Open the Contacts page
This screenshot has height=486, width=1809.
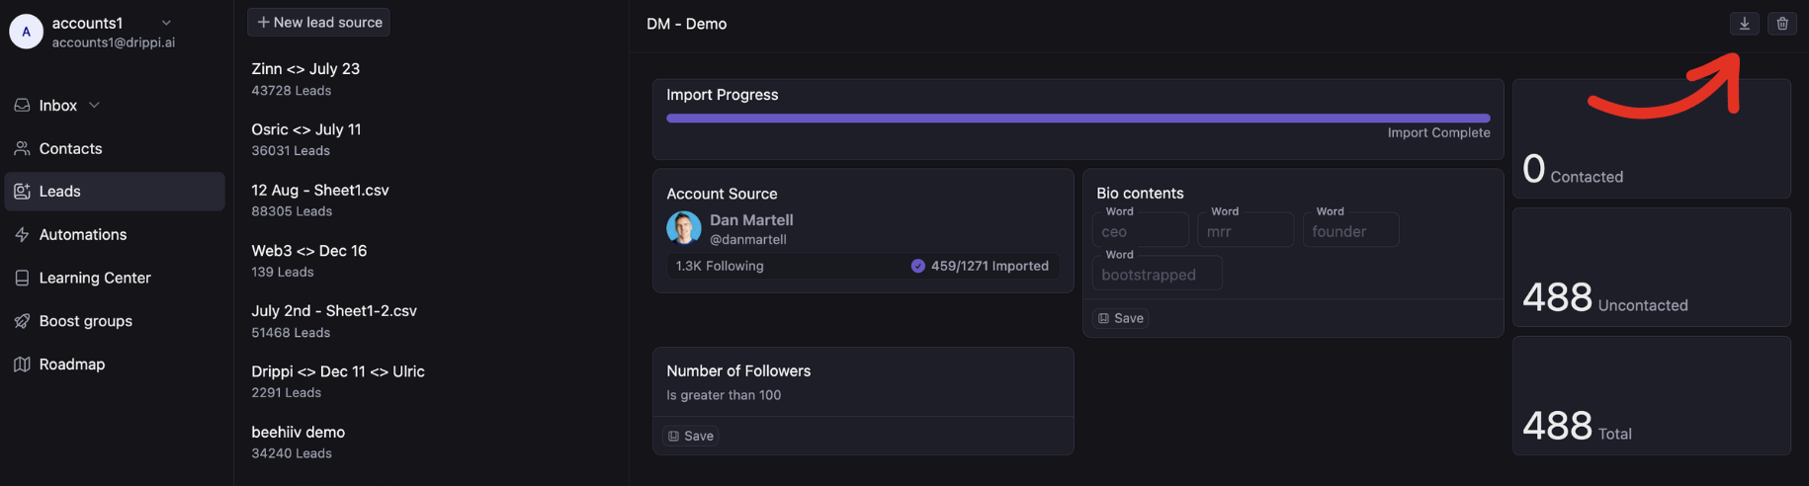70,149
